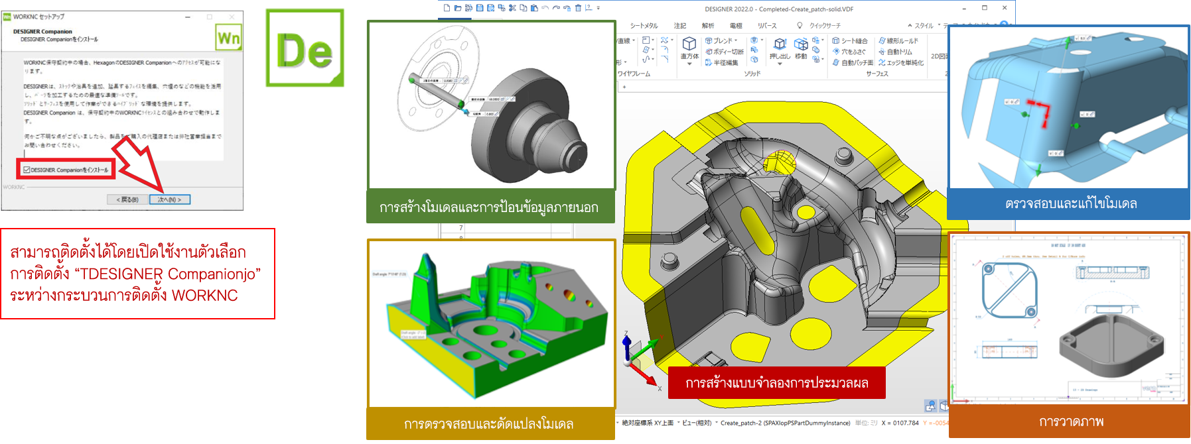Open the 電極 ribbon tab
The height and width of the screenshot is (444, 1191).
click(736, 25)
